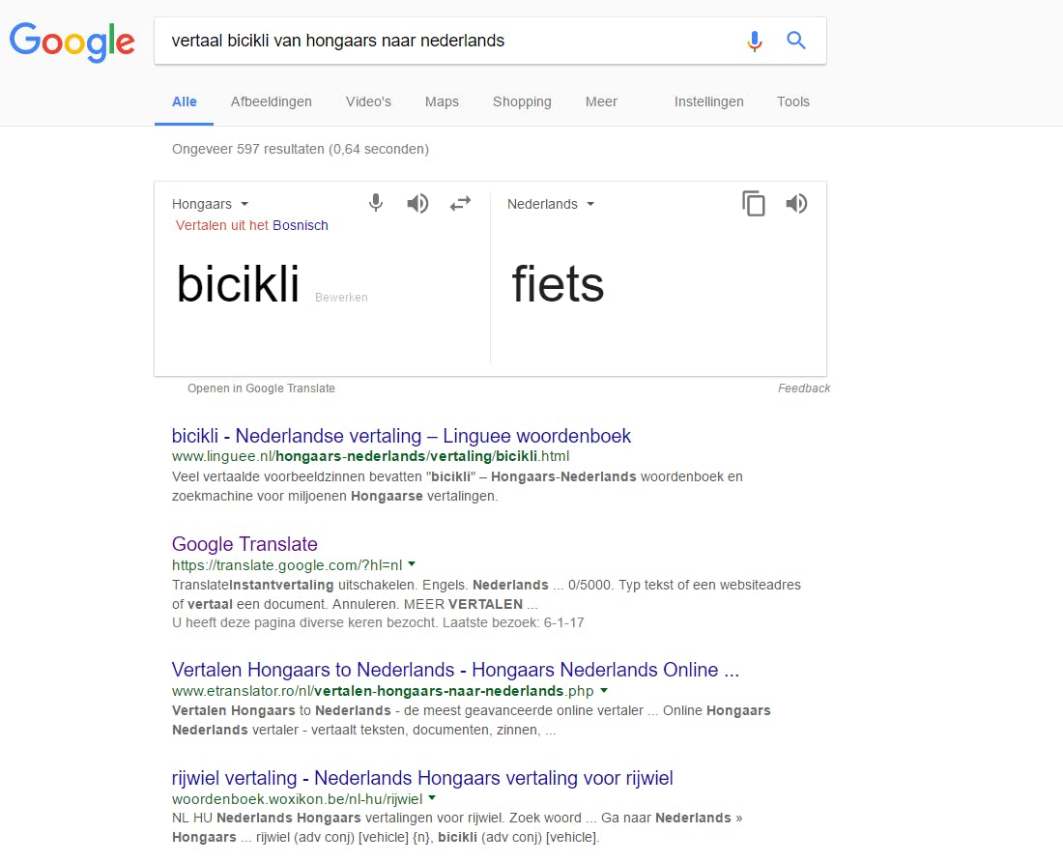Click Bewerken to edit the source word
The width and height of the screenshot is (1063, 863).
tap(341, 298)
